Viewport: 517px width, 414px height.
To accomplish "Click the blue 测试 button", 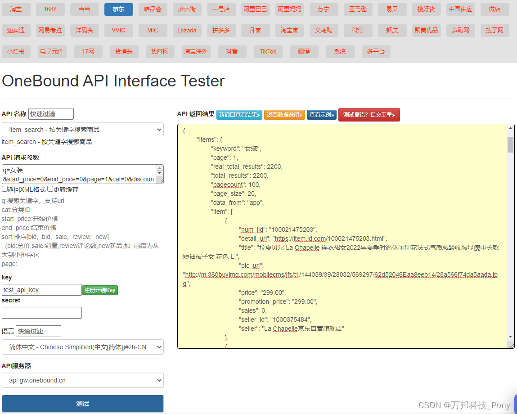I will click(83, 404).
